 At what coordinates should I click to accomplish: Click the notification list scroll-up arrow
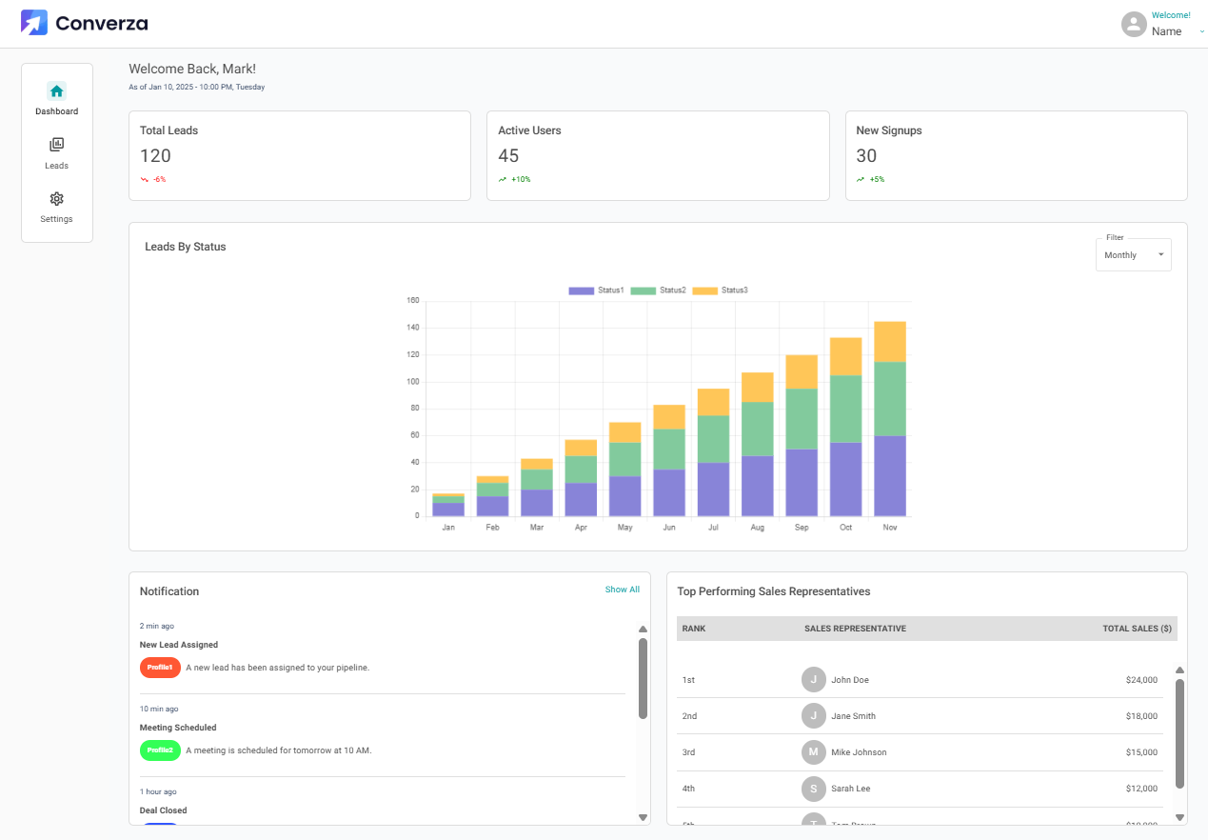[x=643, y=630]
